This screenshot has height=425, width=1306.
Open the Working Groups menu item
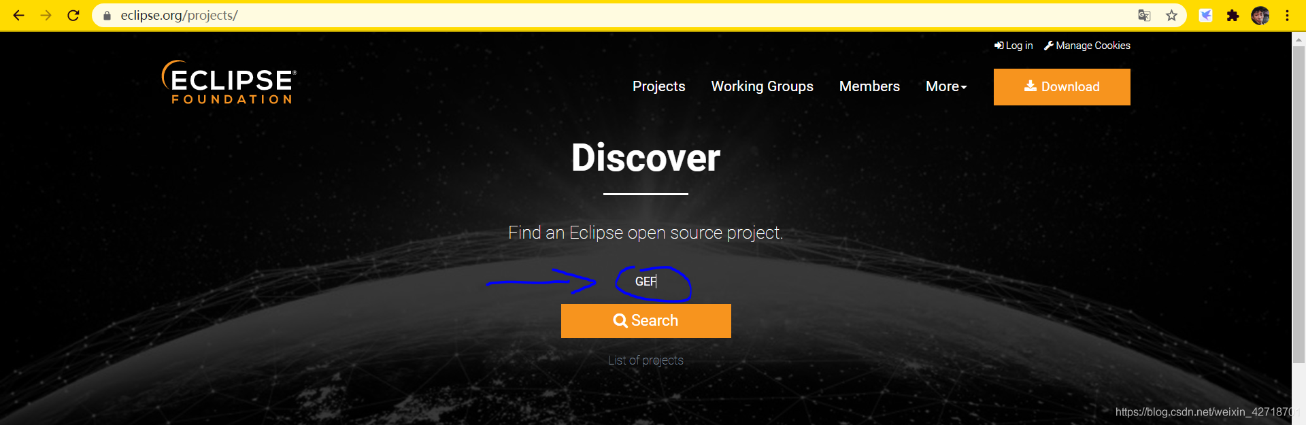[x=762, y=86]
